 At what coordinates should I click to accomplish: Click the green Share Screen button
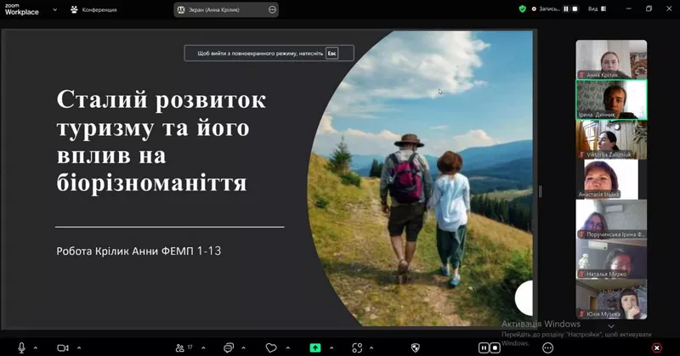315,348
